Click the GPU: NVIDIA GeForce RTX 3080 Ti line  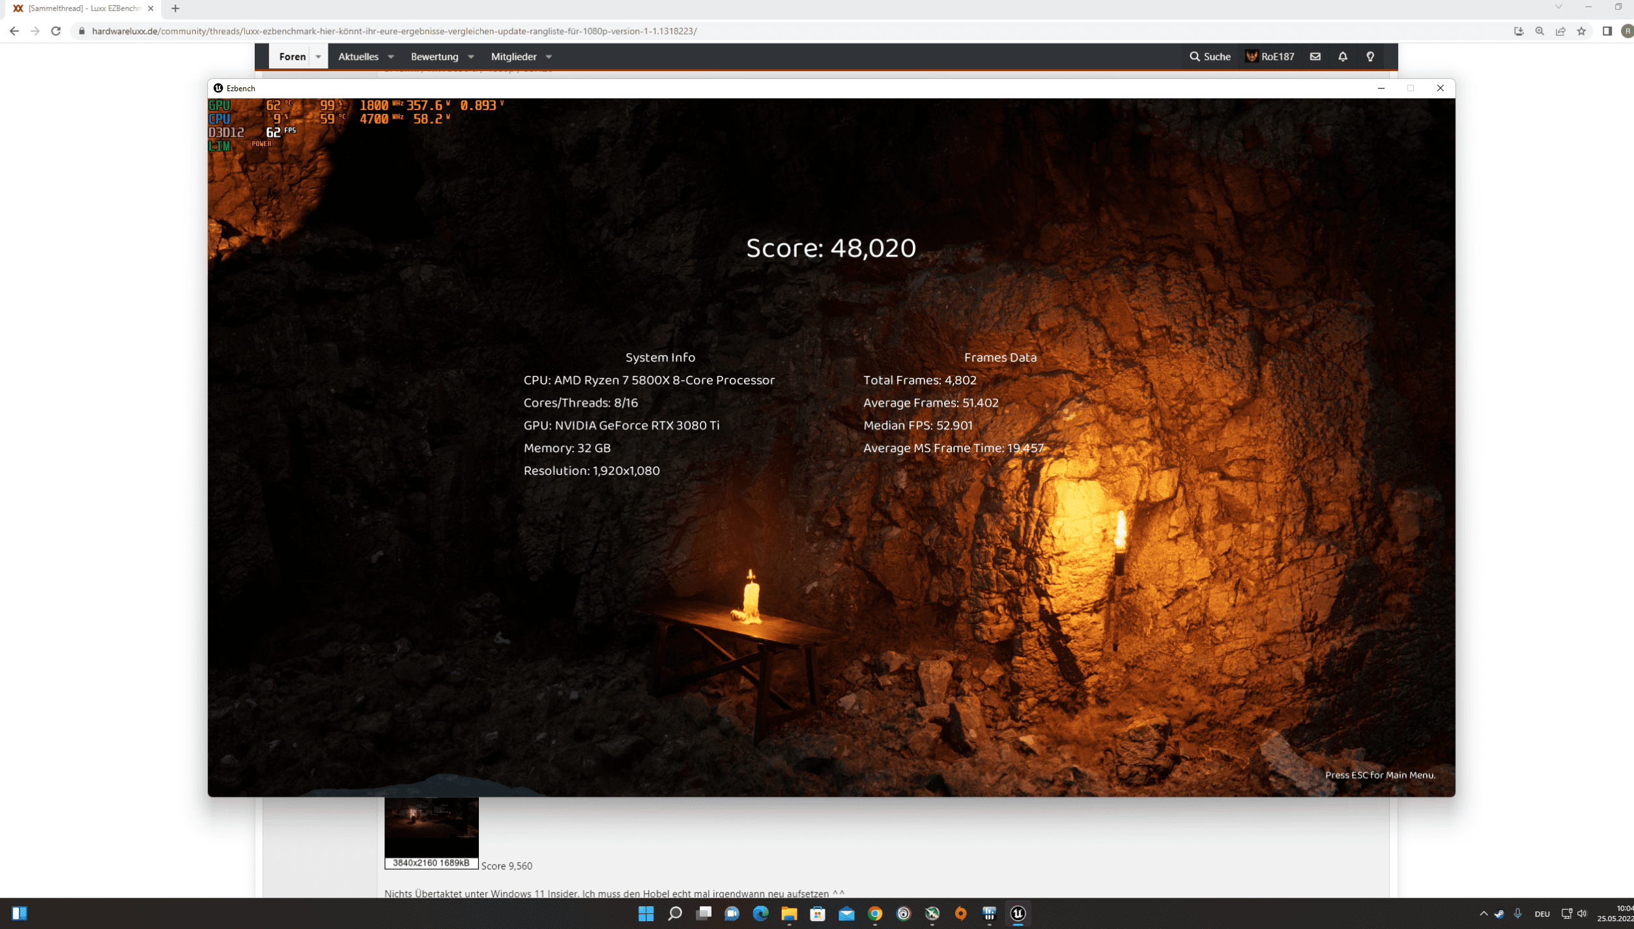click(x=621, y=425)
